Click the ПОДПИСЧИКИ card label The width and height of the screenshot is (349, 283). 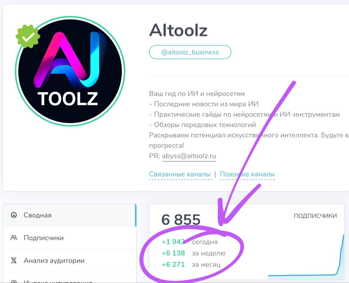tap(315, 216)
